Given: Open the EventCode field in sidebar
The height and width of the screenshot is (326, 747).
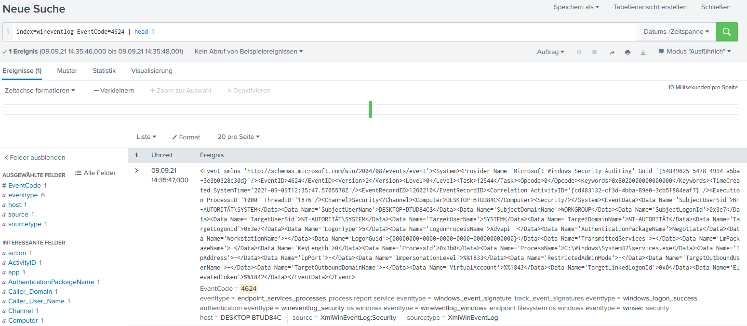Looking at the screenshot, I should [x=25, y=185].
